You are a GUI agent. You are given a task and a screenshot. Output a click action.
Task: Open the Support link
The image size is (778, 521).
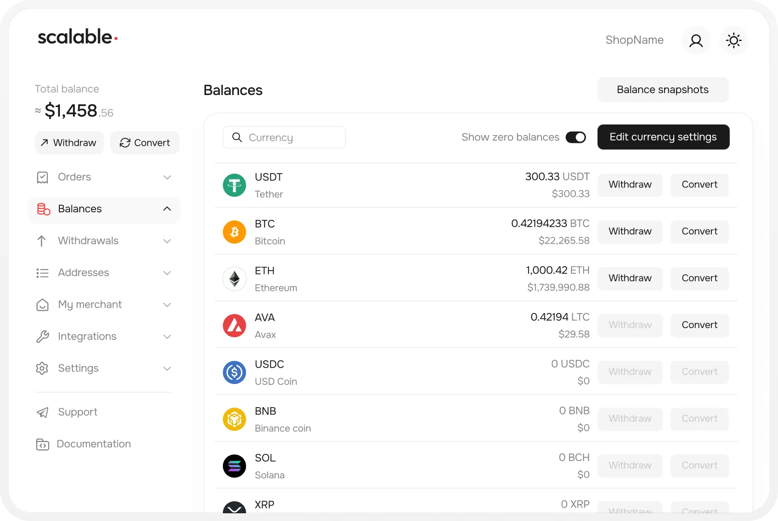pyautogui.click(x=67, y=412)
